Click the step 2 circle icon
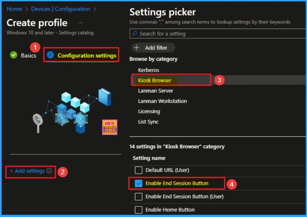This screenshot has height=217, width=307. (51, 55)
